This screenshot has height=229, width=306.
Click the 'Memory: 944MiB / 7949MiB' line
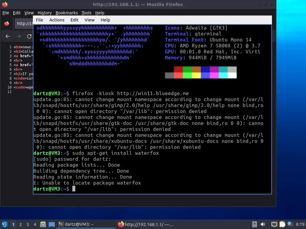(x=201, y=58)
